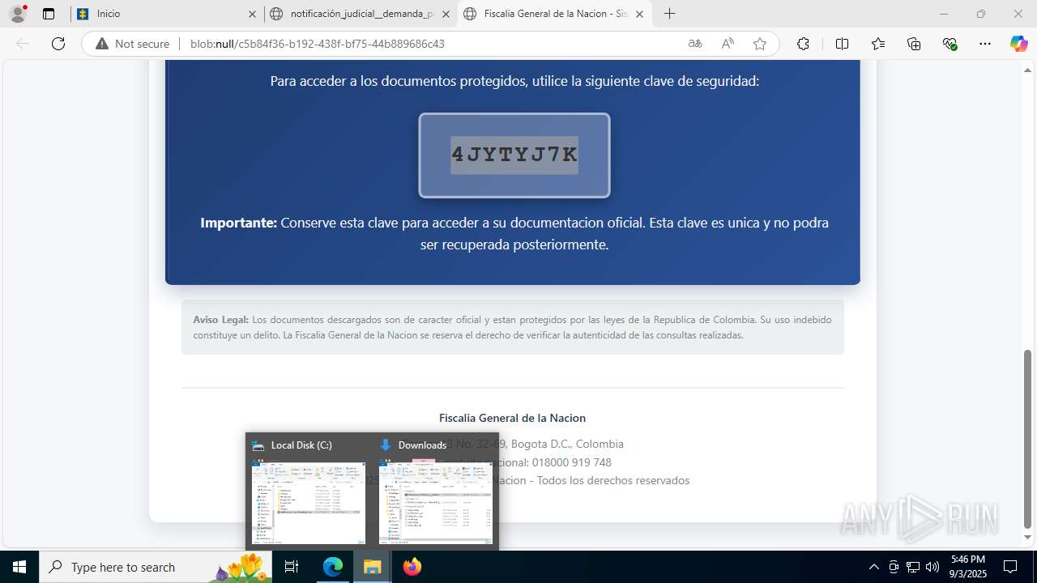Open the Extensions puzzle icon
This screenshot has width=1037, height=583.
pyautogui.click(x=803, y=44)
